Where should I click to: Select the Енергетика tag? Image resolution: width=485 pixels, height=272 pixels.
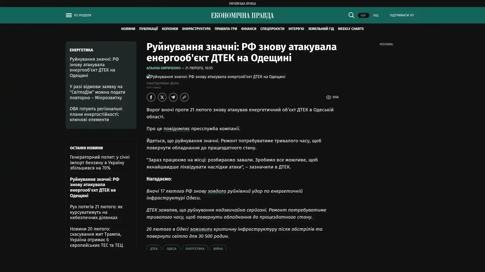pos(195,248)
